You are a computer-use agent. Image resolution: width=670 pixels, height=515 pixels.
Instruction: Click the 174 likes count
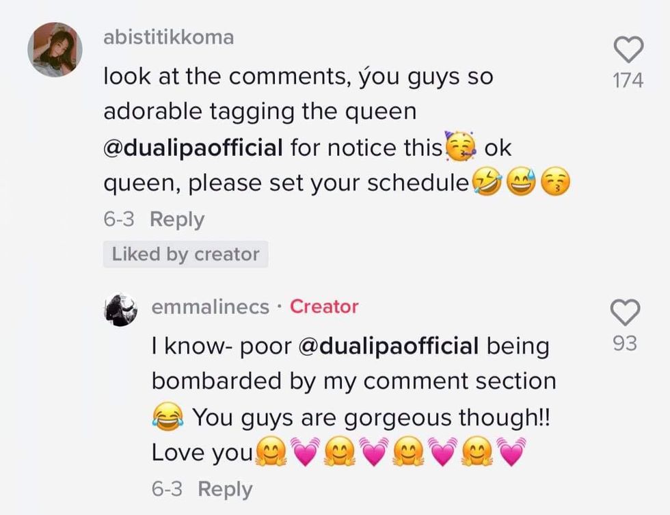[x=628, y=80]
